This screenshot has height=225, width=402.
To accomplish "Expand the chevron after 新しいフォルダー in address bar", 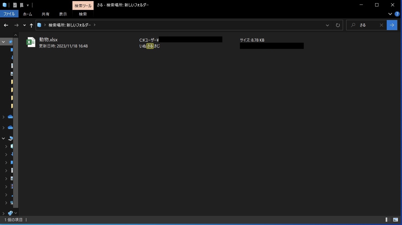I will tap(94, 25).
